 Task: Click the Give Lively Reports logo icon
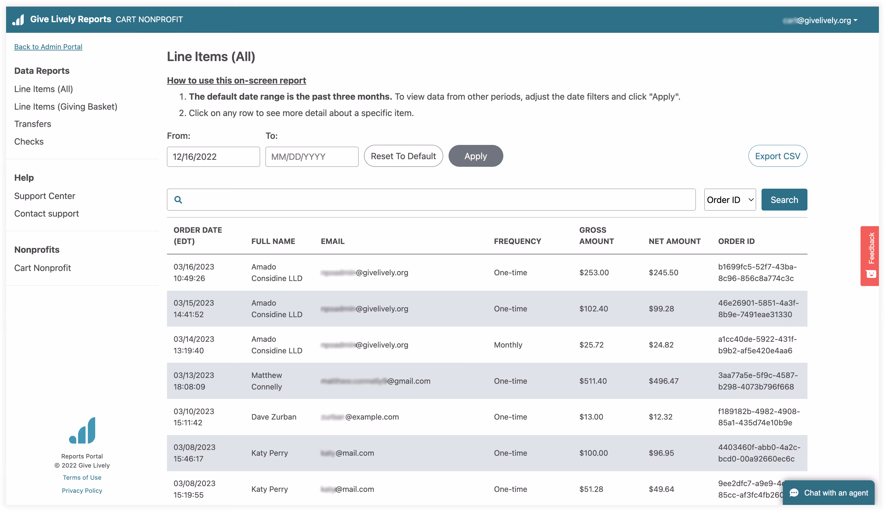click(x=18, y=20)
